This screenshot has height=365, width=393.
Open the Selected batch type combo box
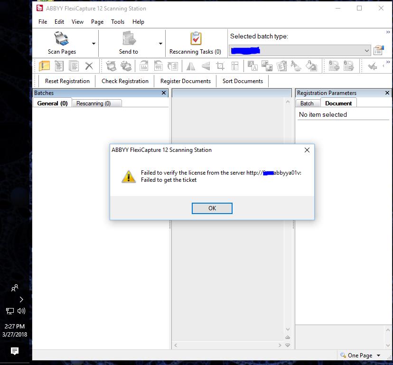coord(367,49)
